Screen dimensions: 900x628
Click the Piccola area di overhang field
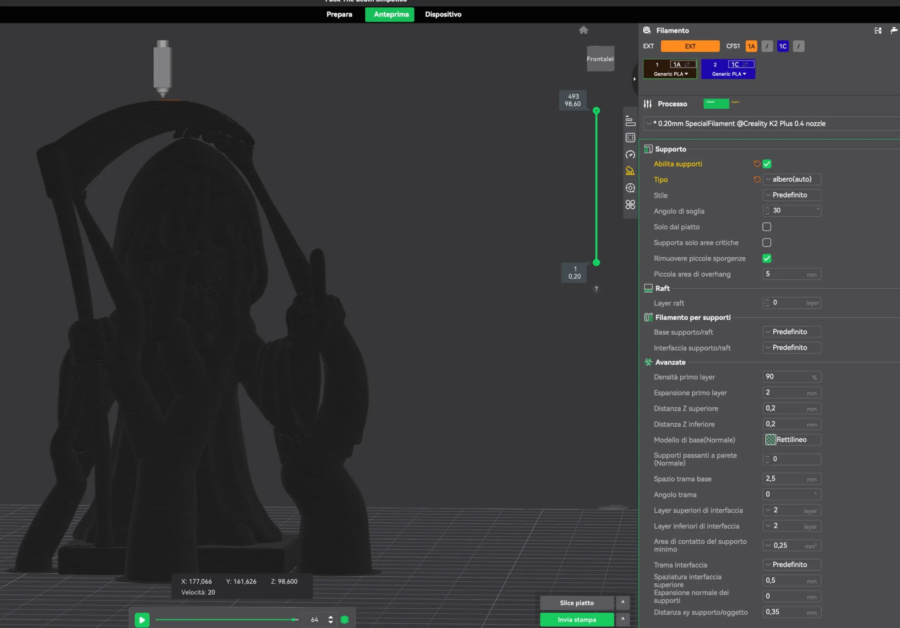pos(791,274)
